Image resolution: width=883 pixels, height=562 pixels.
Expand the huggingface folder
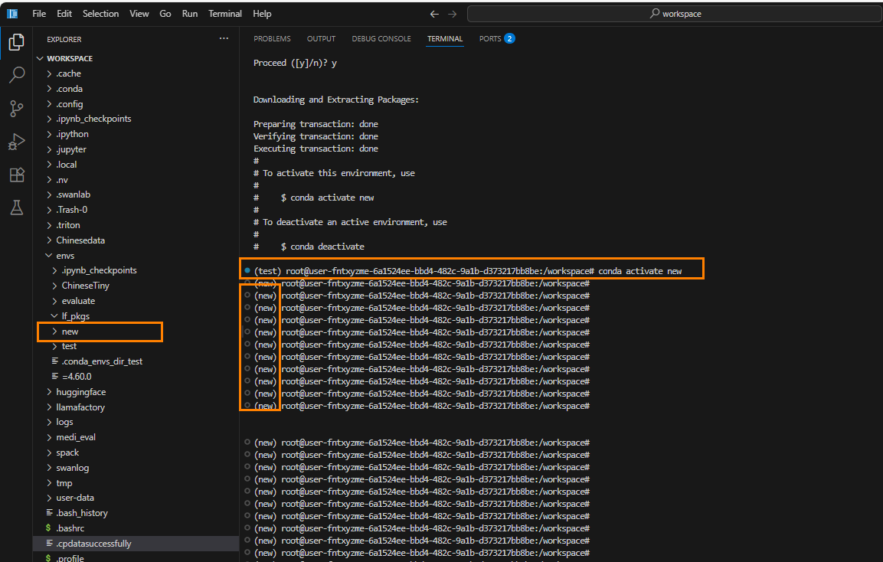[80, 392]
